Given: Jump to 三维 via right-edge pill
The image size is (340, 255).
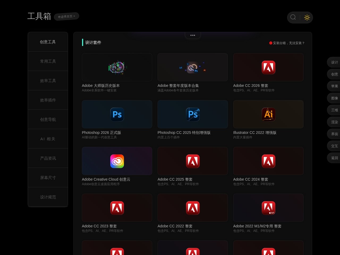Looking at the screenshot, I should 334,110.
